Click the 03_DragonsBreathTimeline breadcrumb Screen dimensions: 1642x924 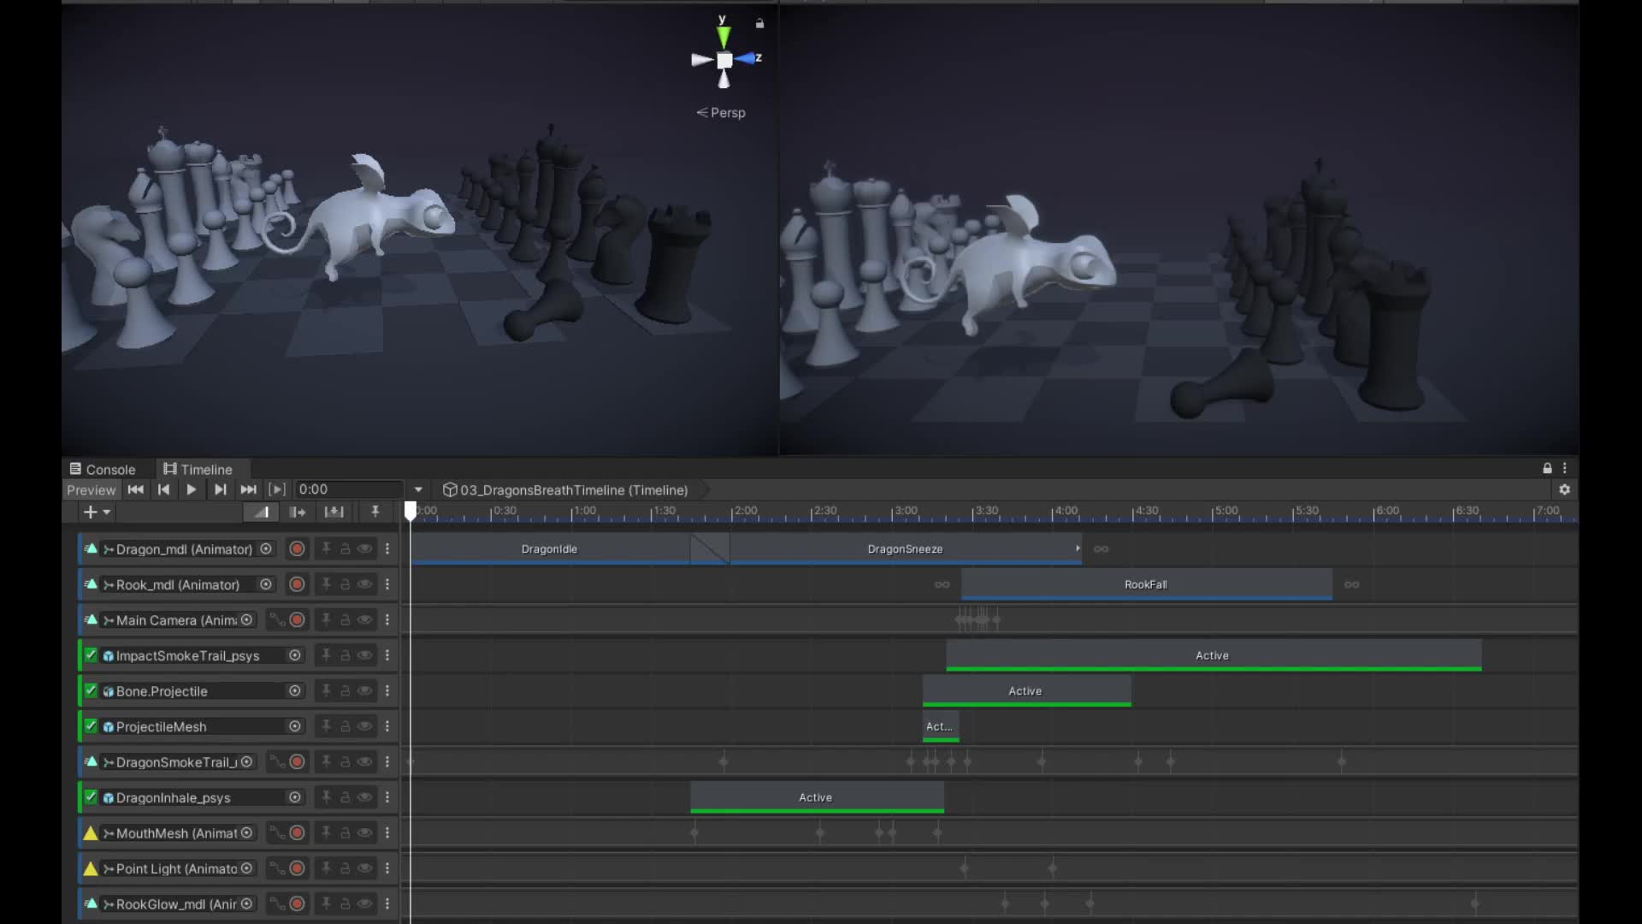[x=565, y=489]
